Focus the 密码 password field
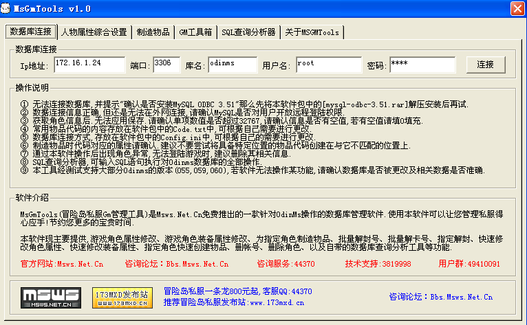 pos(423,65)
